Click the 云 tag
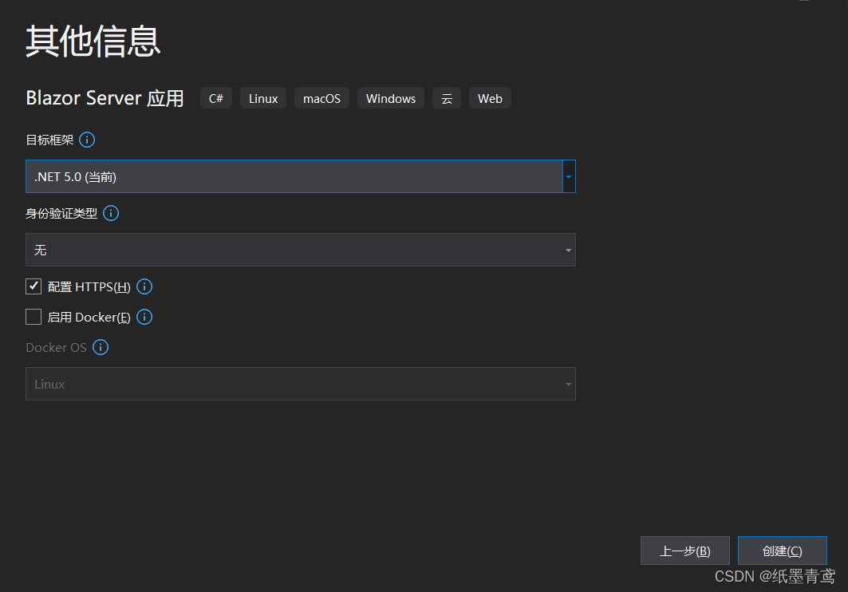 (447, 98)
